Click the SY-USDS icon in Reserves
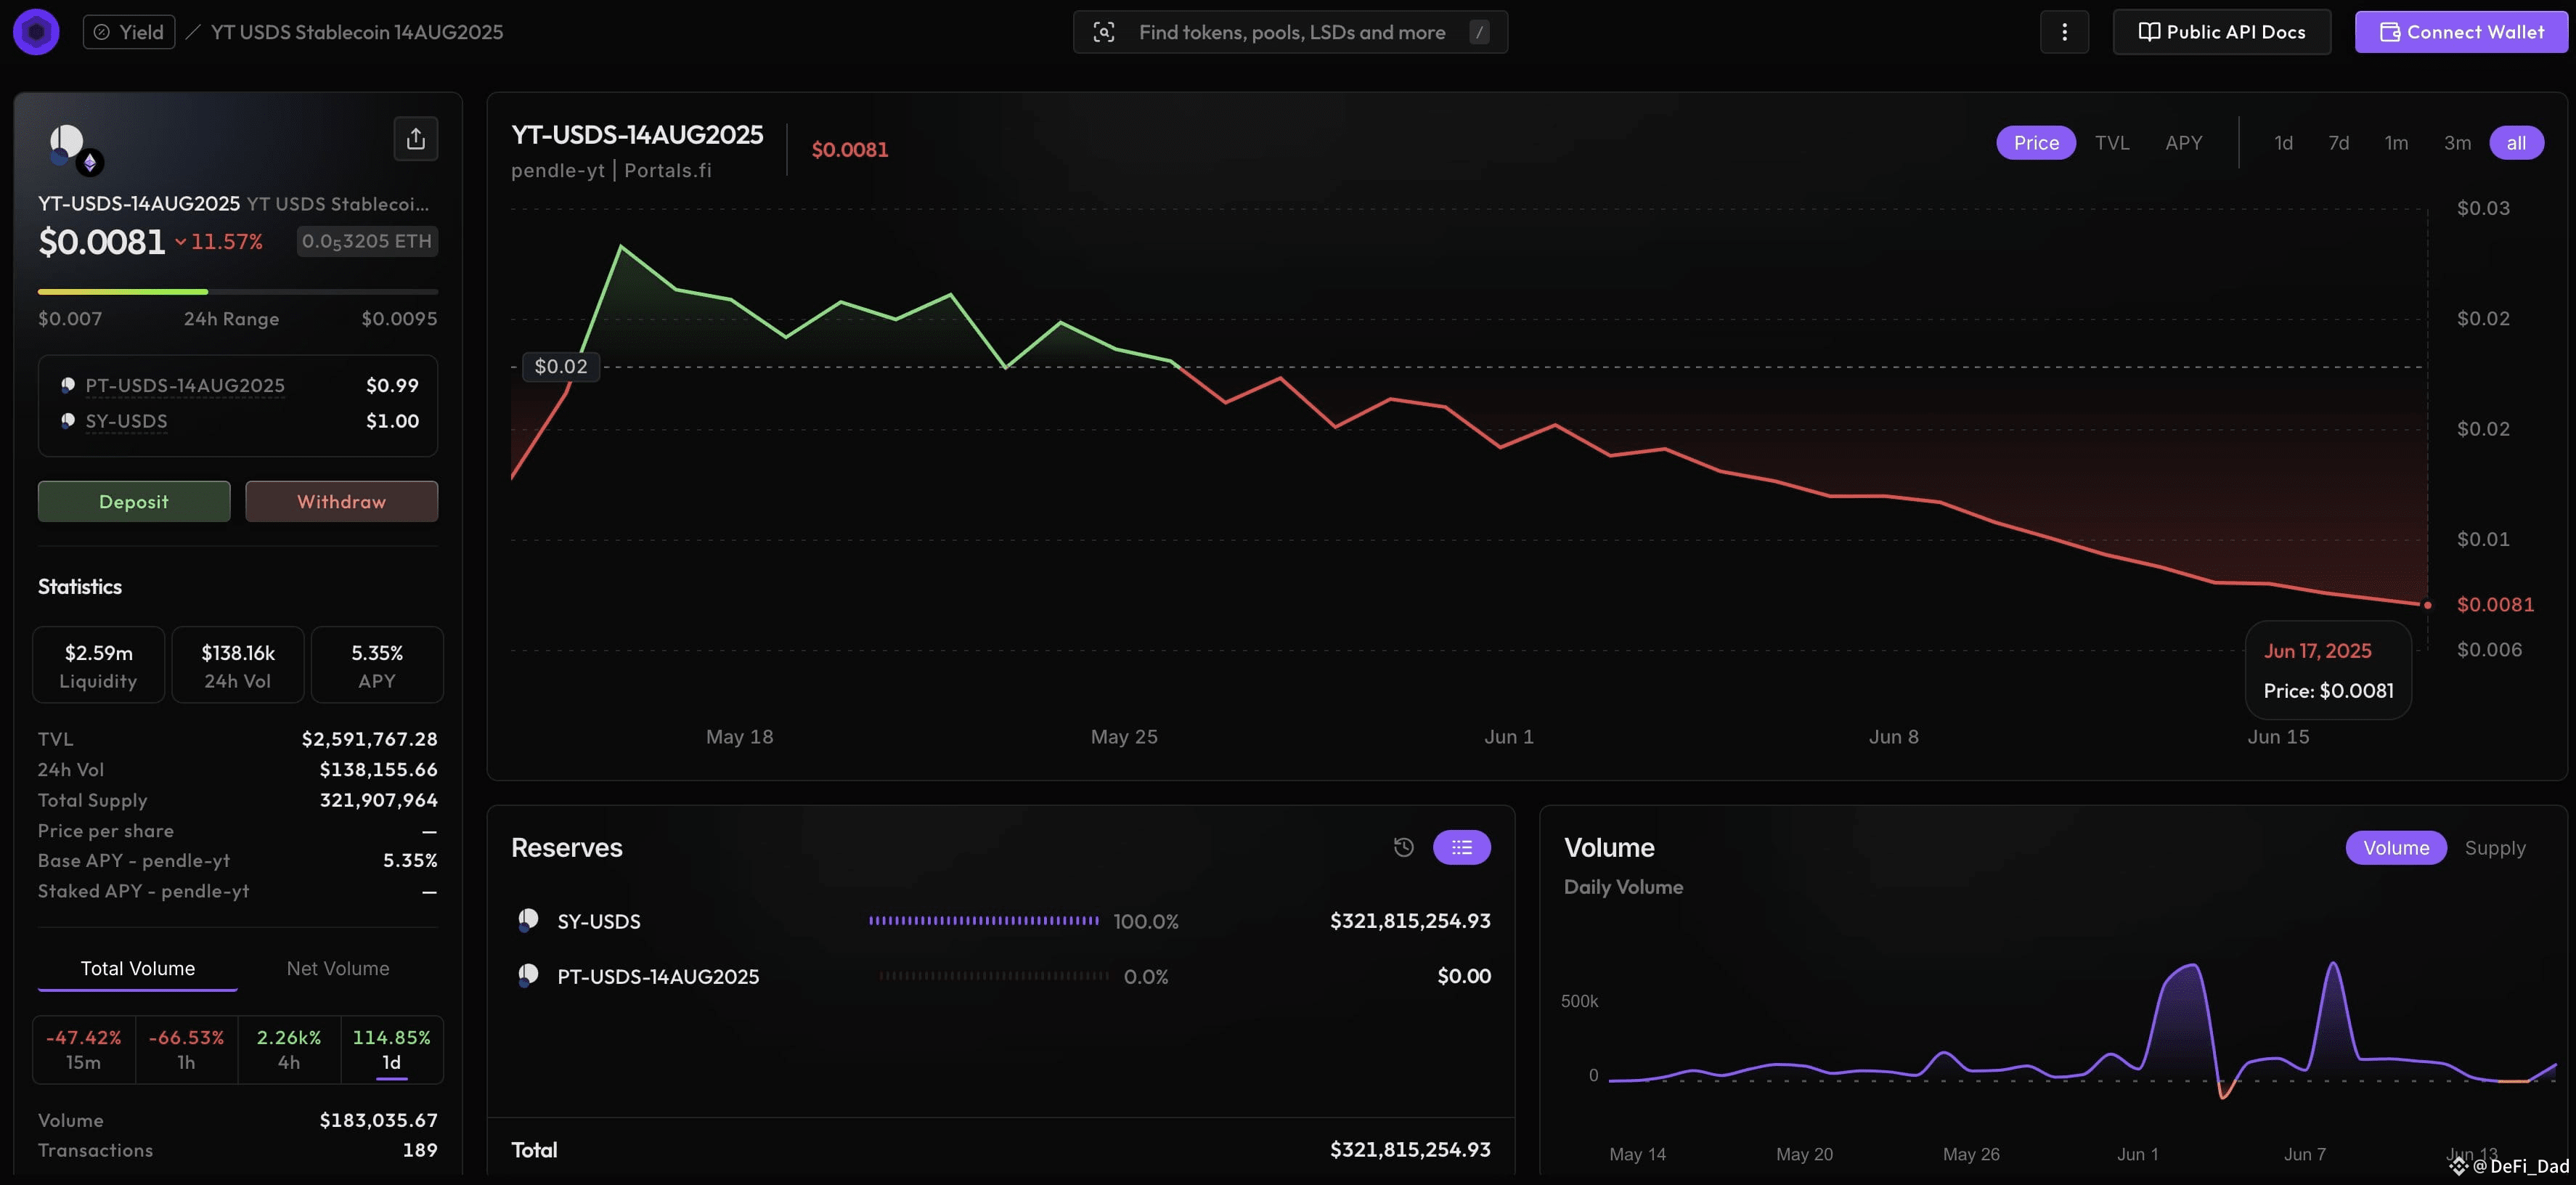2576x1185 pixels. click(x=528, y=920)
